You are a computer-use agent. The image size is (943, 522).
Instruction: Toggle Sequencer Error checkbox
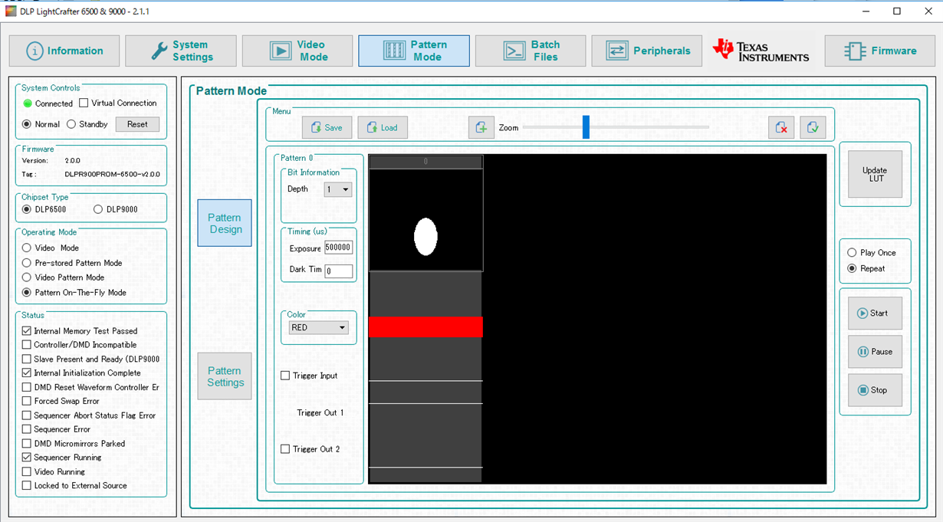pos(27,429)
